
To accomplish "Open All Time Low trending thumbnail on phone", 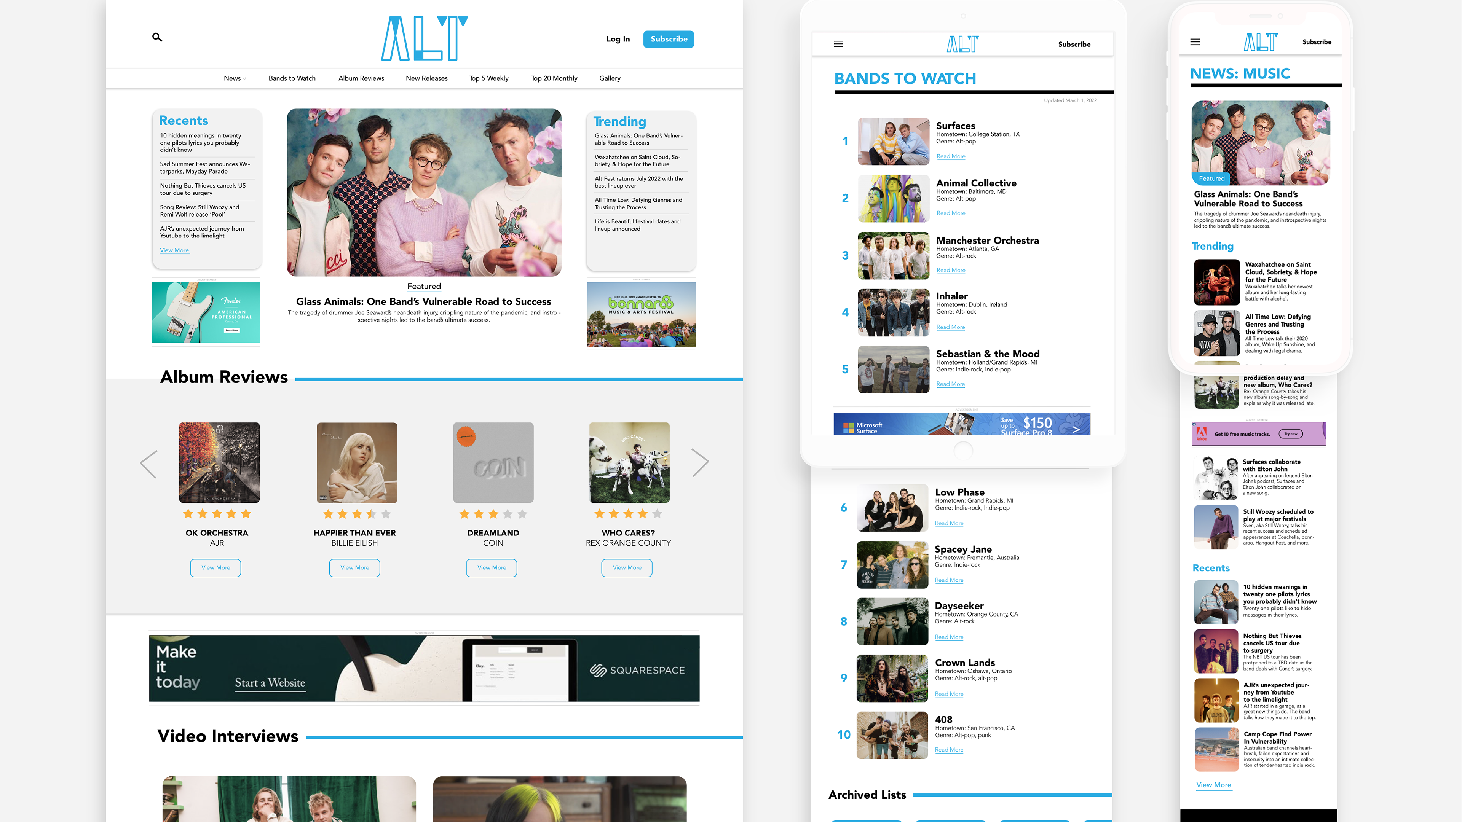I will pos(1216,333).
